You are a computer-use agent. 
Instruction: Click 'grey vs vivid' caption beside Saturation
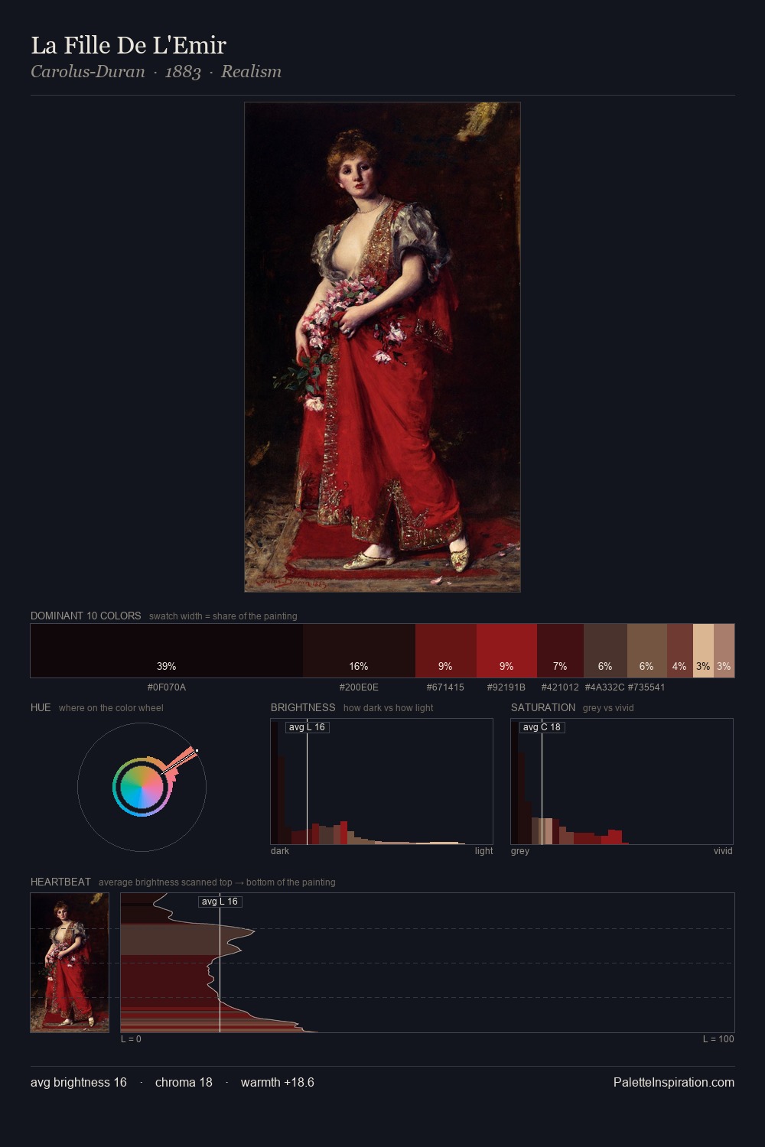tap(608, 708)
